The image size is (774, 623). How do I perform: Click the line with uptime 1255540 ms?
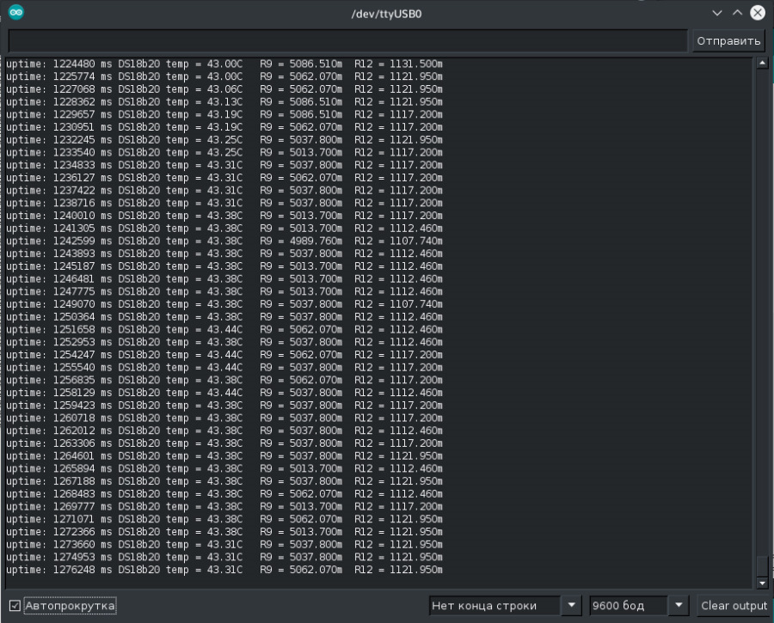[x=224, y=368]
